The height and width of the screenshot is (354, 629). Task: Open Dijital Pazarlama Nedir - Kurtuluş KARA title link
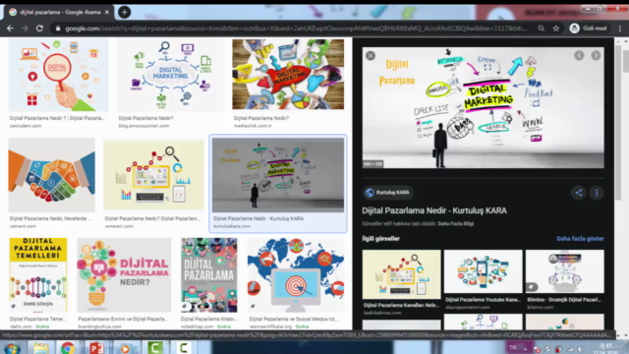(x=434, y=210)
